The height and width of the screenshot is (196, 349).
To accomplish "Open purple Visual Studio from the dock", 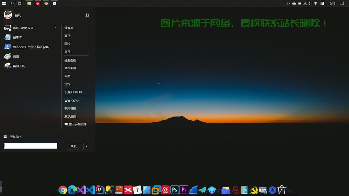I will (x=82, y=190).
